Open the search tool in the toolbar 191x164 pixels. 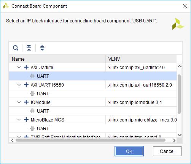coord(16,48)
